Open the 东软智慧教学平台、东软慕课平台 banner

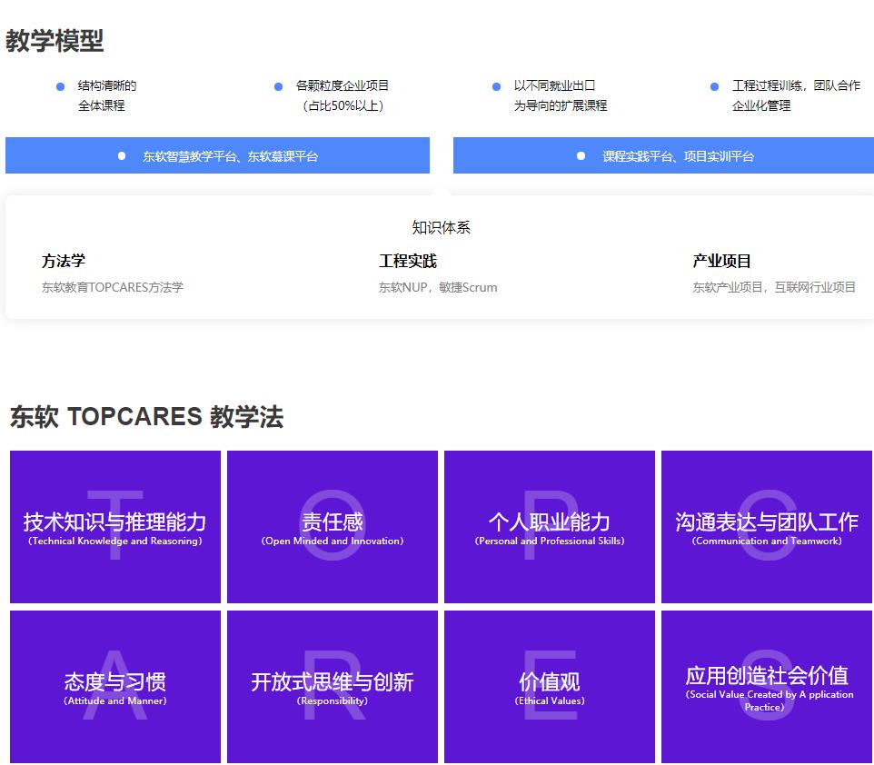click(x=218, y=154)
